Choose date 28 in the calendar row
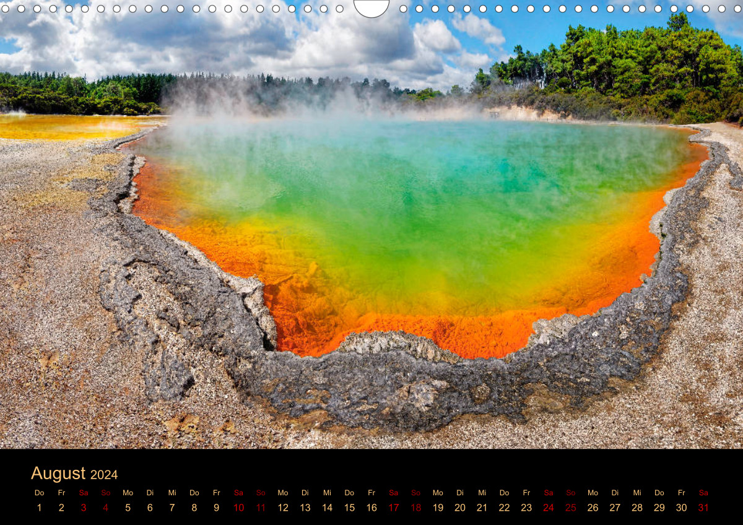The width and height of the screenshot is (743, 525). (637, 508)
